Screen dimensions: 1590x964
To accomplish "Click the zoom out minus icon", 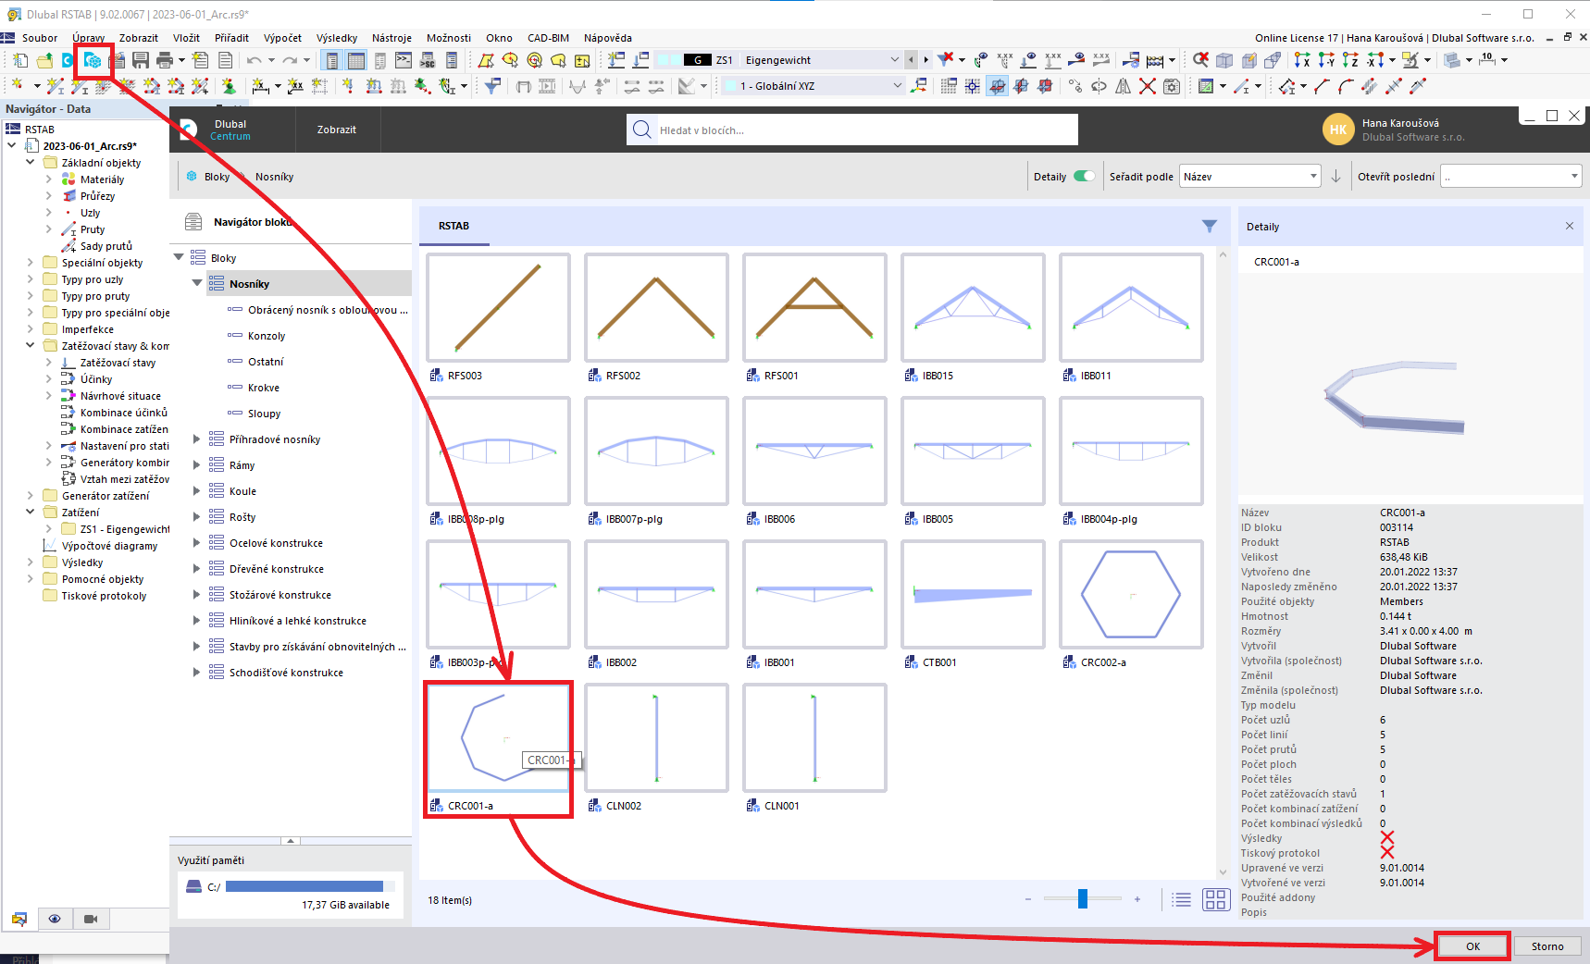I will tap(1027, 899).
